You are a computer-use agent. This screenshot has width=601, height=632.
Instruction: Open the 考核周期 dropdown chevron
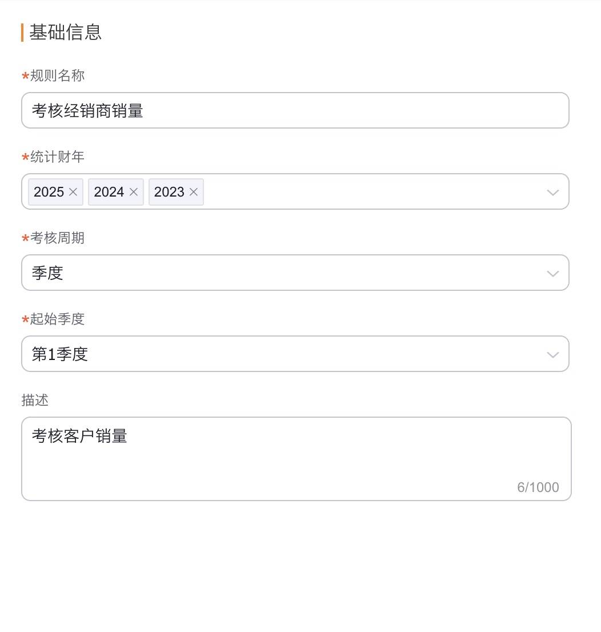pyautogui.click(x=552, y=273)
